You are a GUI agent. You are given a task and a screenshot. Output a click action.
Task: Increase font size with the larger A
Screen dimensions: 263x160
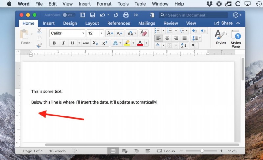[110, 33]
